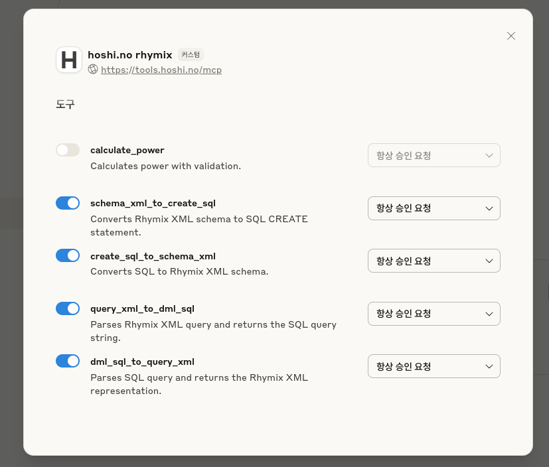Turn off the create_sql_to_schema_xml toggle
Viewport: 549px width, 467px height.
tap(68, 255)
